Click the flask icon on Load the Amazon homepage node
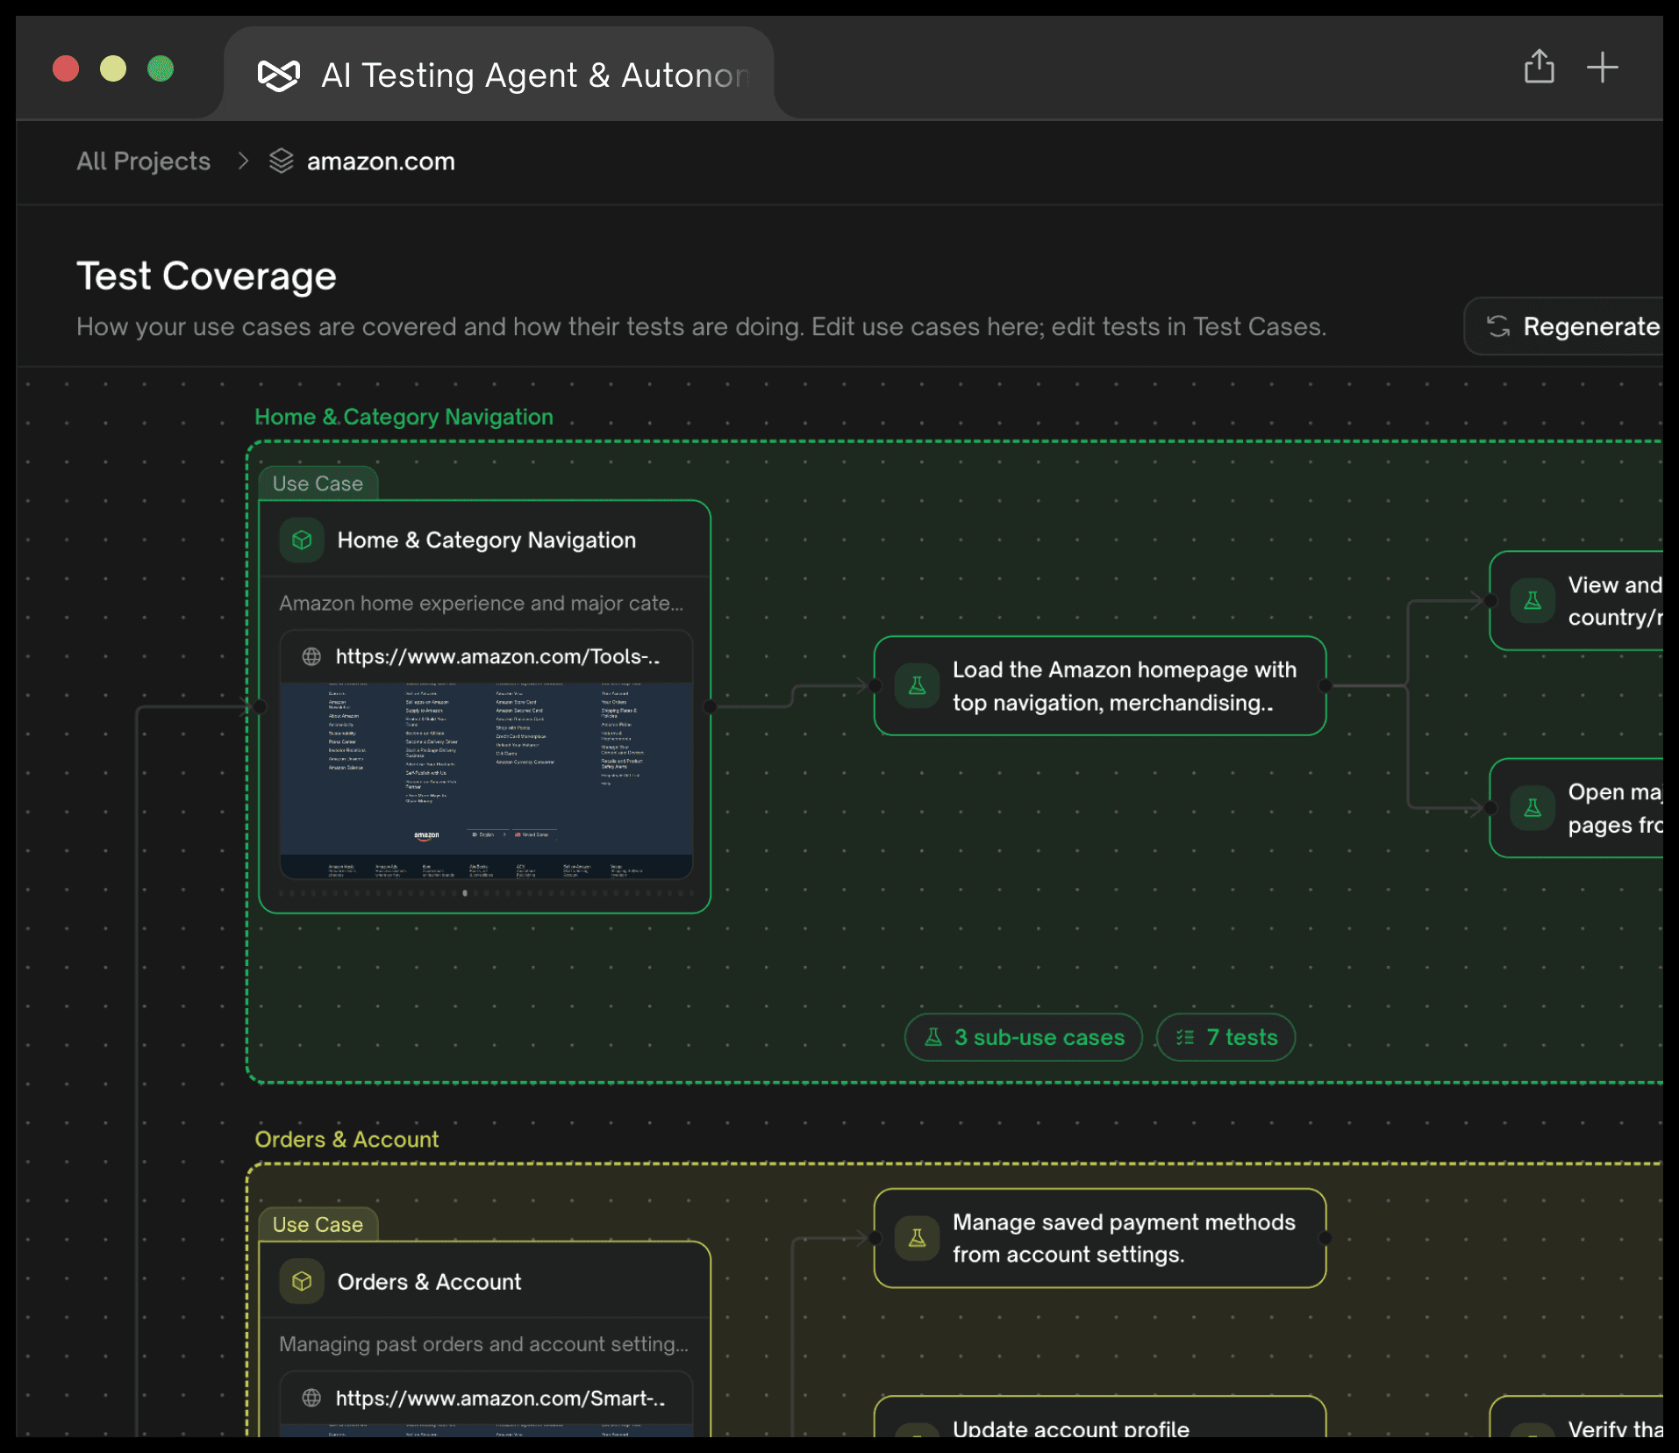Screen dimensions: 1679x1453 click(918, 685)
